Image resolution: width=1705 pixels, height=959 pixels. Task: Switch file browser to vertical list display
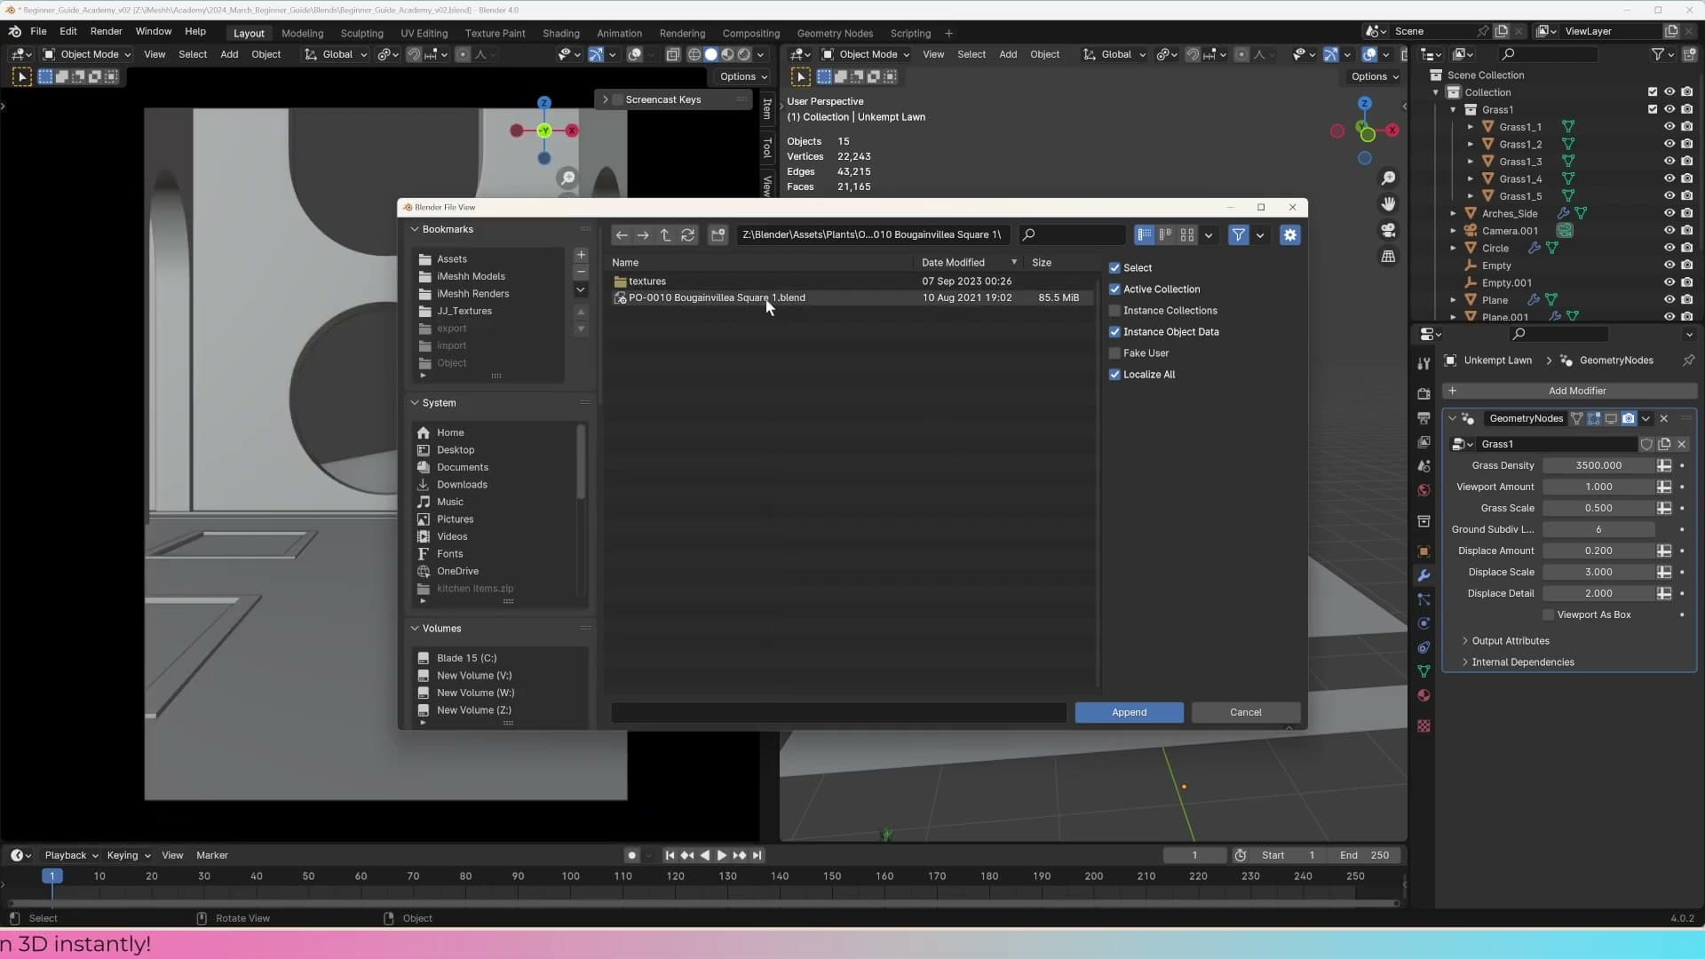[1145, 235]
